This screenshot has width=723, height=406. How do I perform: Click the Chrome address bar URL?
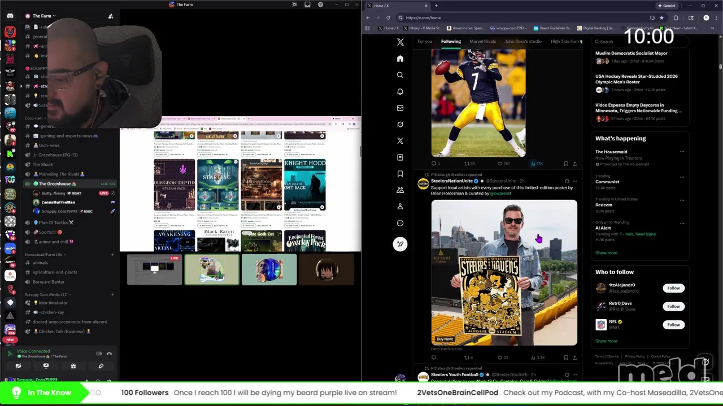coord(423,17)
